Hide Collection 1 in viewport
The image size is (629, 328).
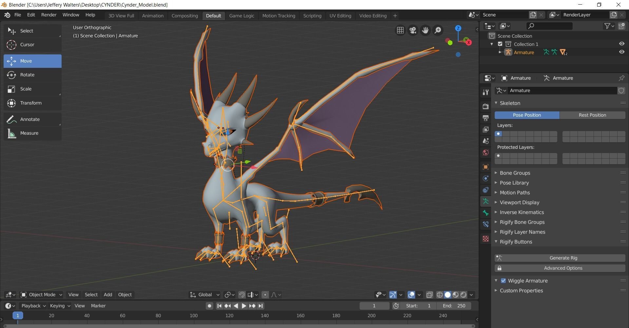tap(621, 44)
